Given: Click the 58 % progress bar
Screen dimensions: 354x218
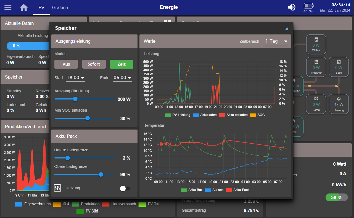Looking at the screenshot, I should point(337,197).
